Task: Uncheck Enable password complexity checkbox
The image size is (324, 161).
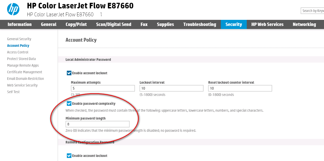Action: click(x=69, y=104)
